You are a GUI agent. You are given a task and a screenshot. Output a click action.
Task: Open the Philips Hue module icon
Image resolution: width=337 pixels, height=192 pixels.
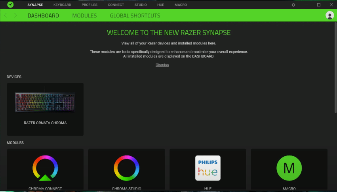coord(208,168)
